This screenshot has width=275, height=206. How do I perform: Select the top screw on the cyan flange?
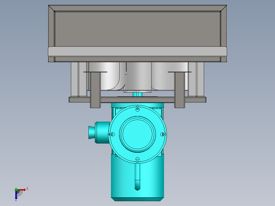click(137, 109)
